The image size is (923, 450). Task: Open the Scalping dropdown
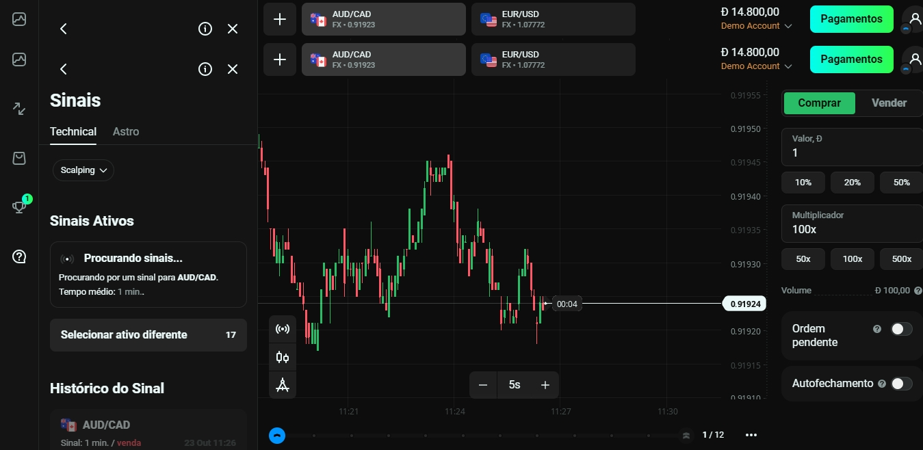[x=83, y=170]
